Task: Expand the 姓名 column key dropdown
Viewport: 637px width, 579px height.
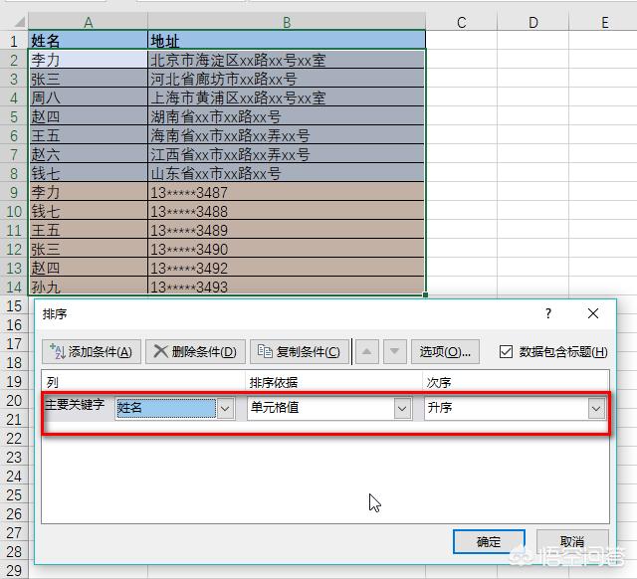Action: tap(226, 408)
